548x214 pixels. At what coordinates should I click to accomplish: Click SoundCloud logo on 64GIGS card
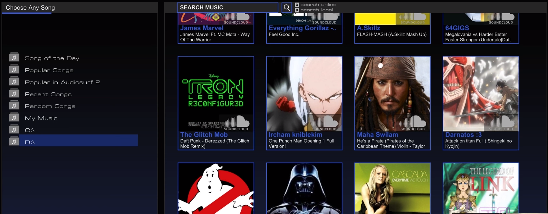coord(501,19)
